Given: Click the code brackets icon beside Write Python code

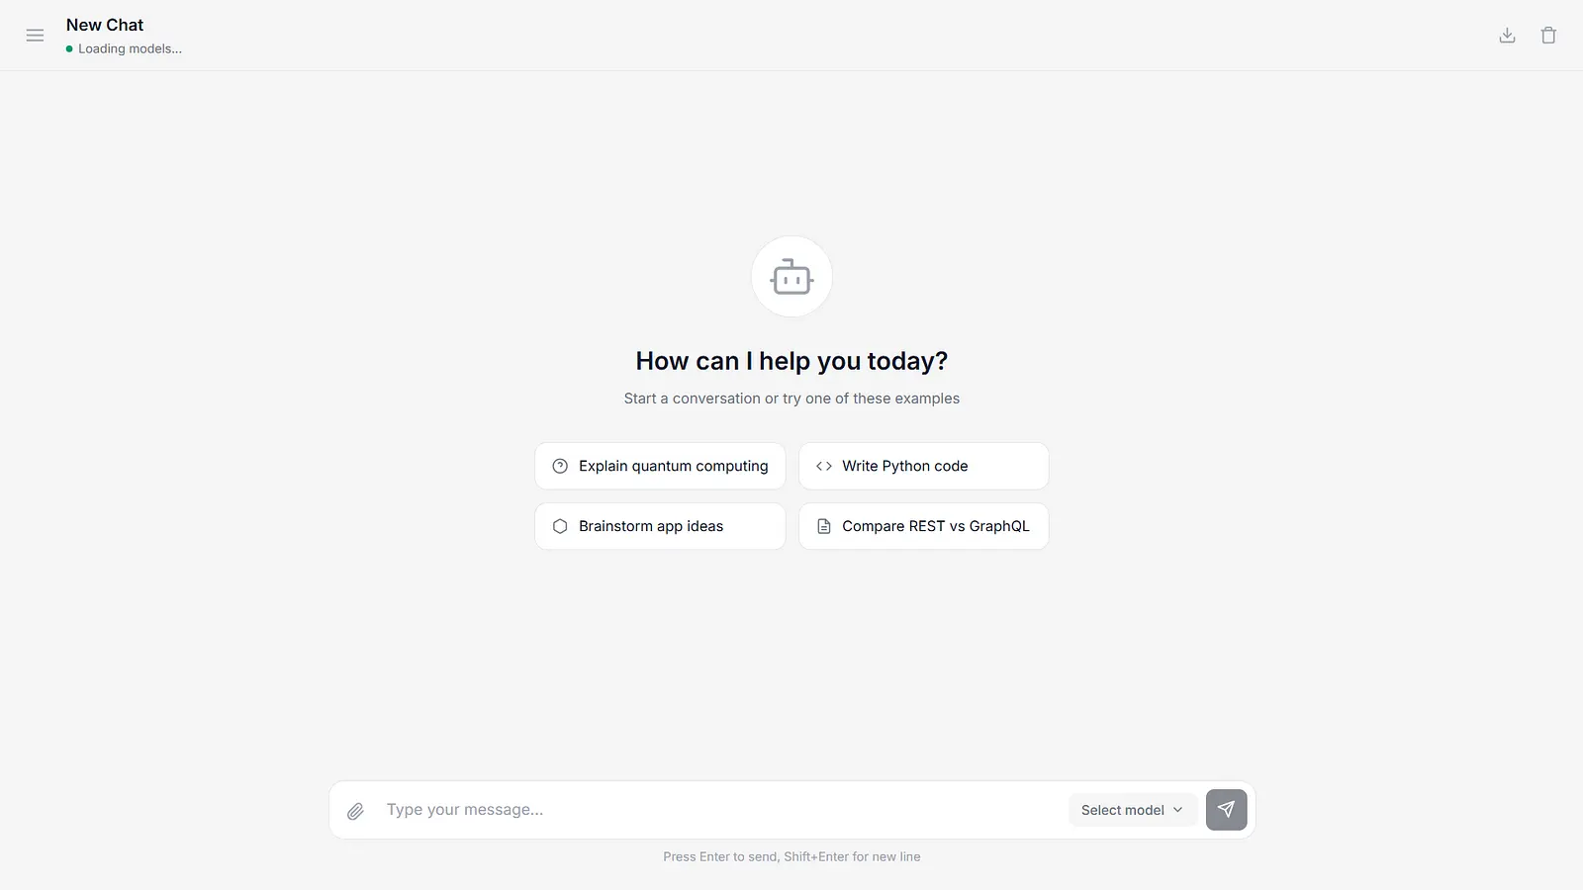Looking at the screenshot, I should coord(823,466).
